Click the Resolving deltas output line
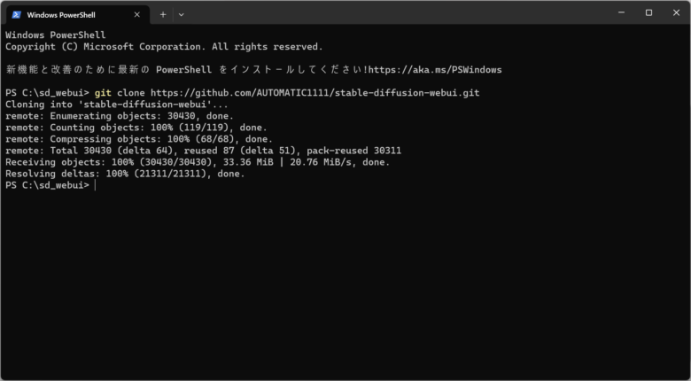 click(125, 174)
